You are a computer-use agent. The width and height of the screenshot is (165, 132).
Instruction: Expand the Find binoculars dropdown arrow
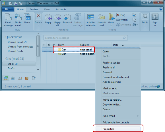(137, 25)
